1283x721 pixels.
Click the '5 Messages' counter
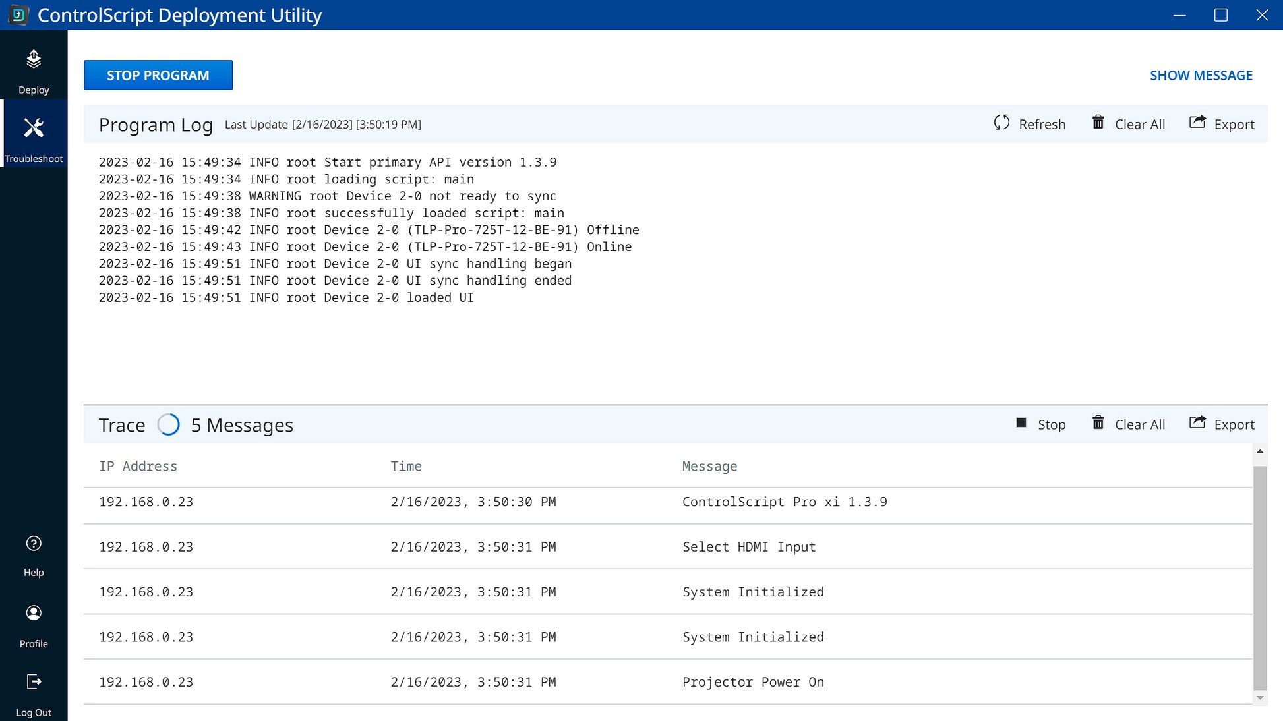(242, 426)
